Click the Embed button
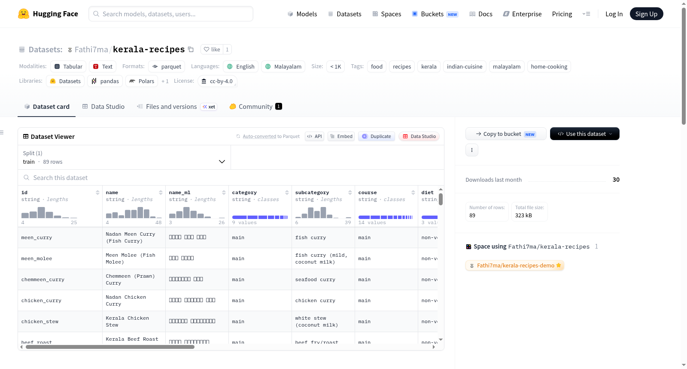 click(x=341, y=136)
